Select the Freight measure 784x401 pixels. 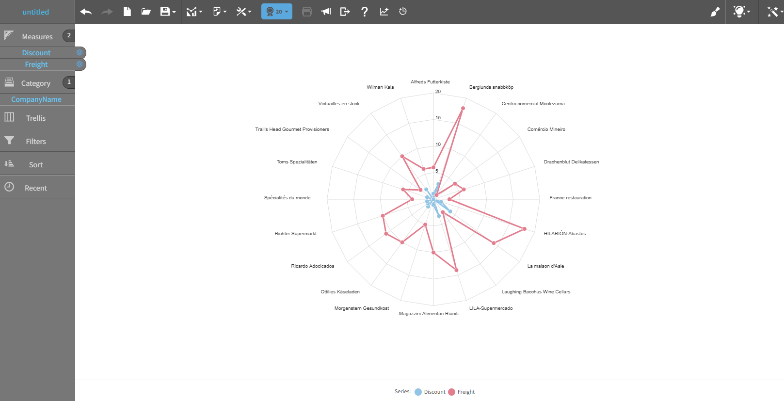tap(36, 64)
